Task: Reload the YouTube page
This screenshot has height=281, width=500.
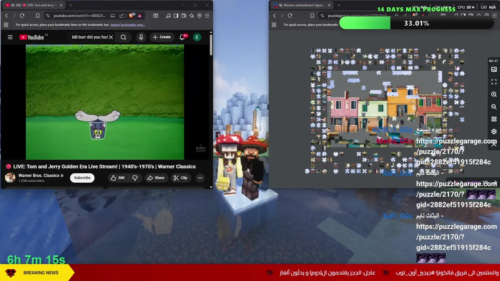Action: [x=22, y=16]
